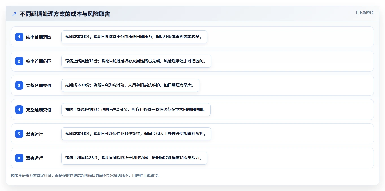Select step badge number 1

pos(19,37)
